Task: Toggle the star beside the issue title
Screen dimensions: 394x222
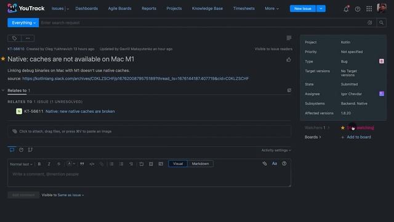Action: [x=3, y=59]
